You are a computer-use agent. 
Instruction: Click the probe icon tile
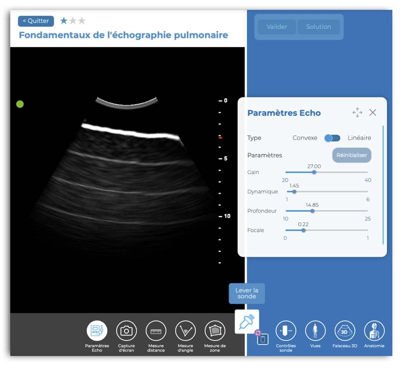[x=247, y=322]
